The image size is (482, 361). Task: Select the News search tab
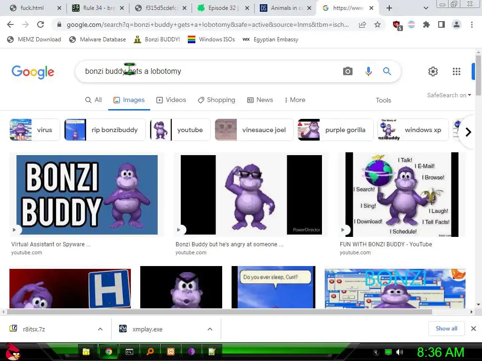(260, 100)
